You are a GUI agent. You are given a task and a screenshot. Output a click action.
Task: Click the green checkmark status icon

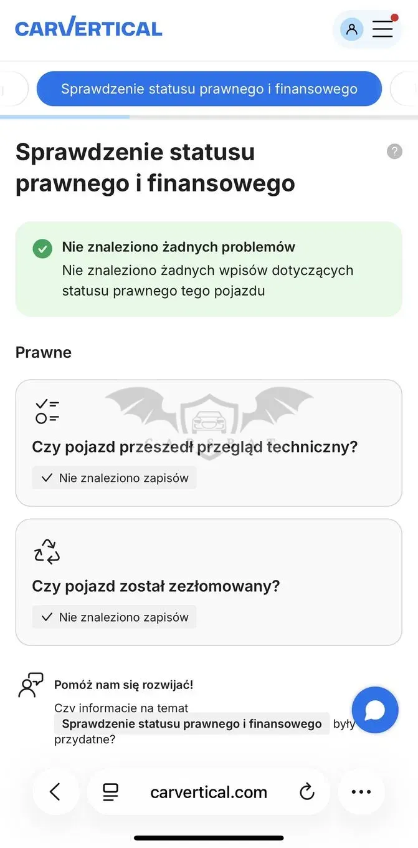click(x=42, y=248)
